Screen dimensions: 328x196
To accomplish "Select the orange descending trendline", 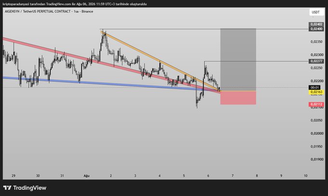I will tap(160, 61).
